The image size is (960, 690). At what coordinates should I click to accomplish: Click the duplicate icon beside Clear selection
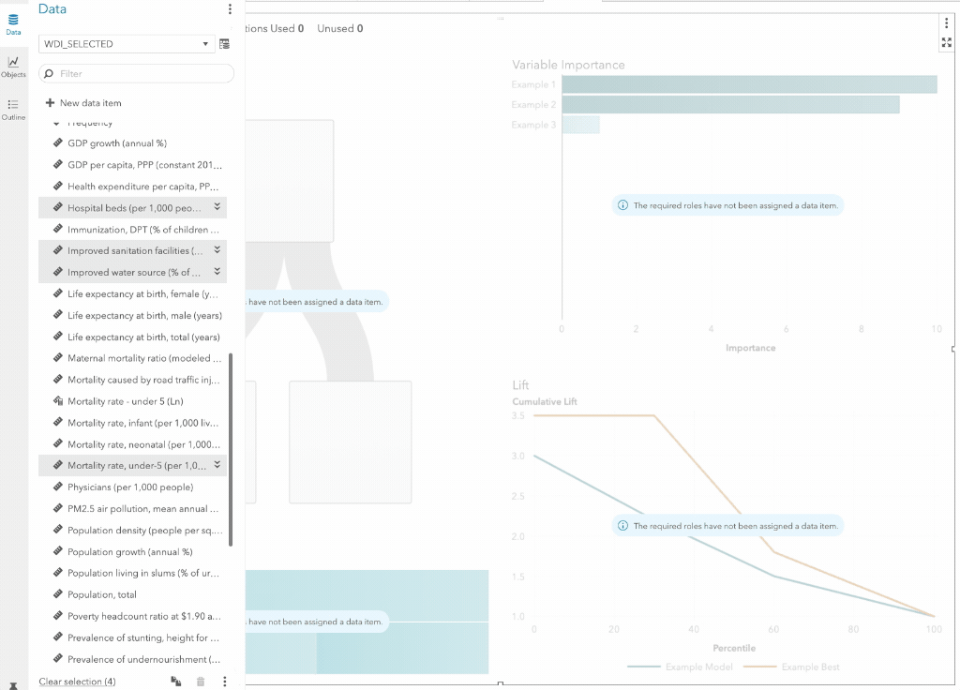[x=176, y=682]
